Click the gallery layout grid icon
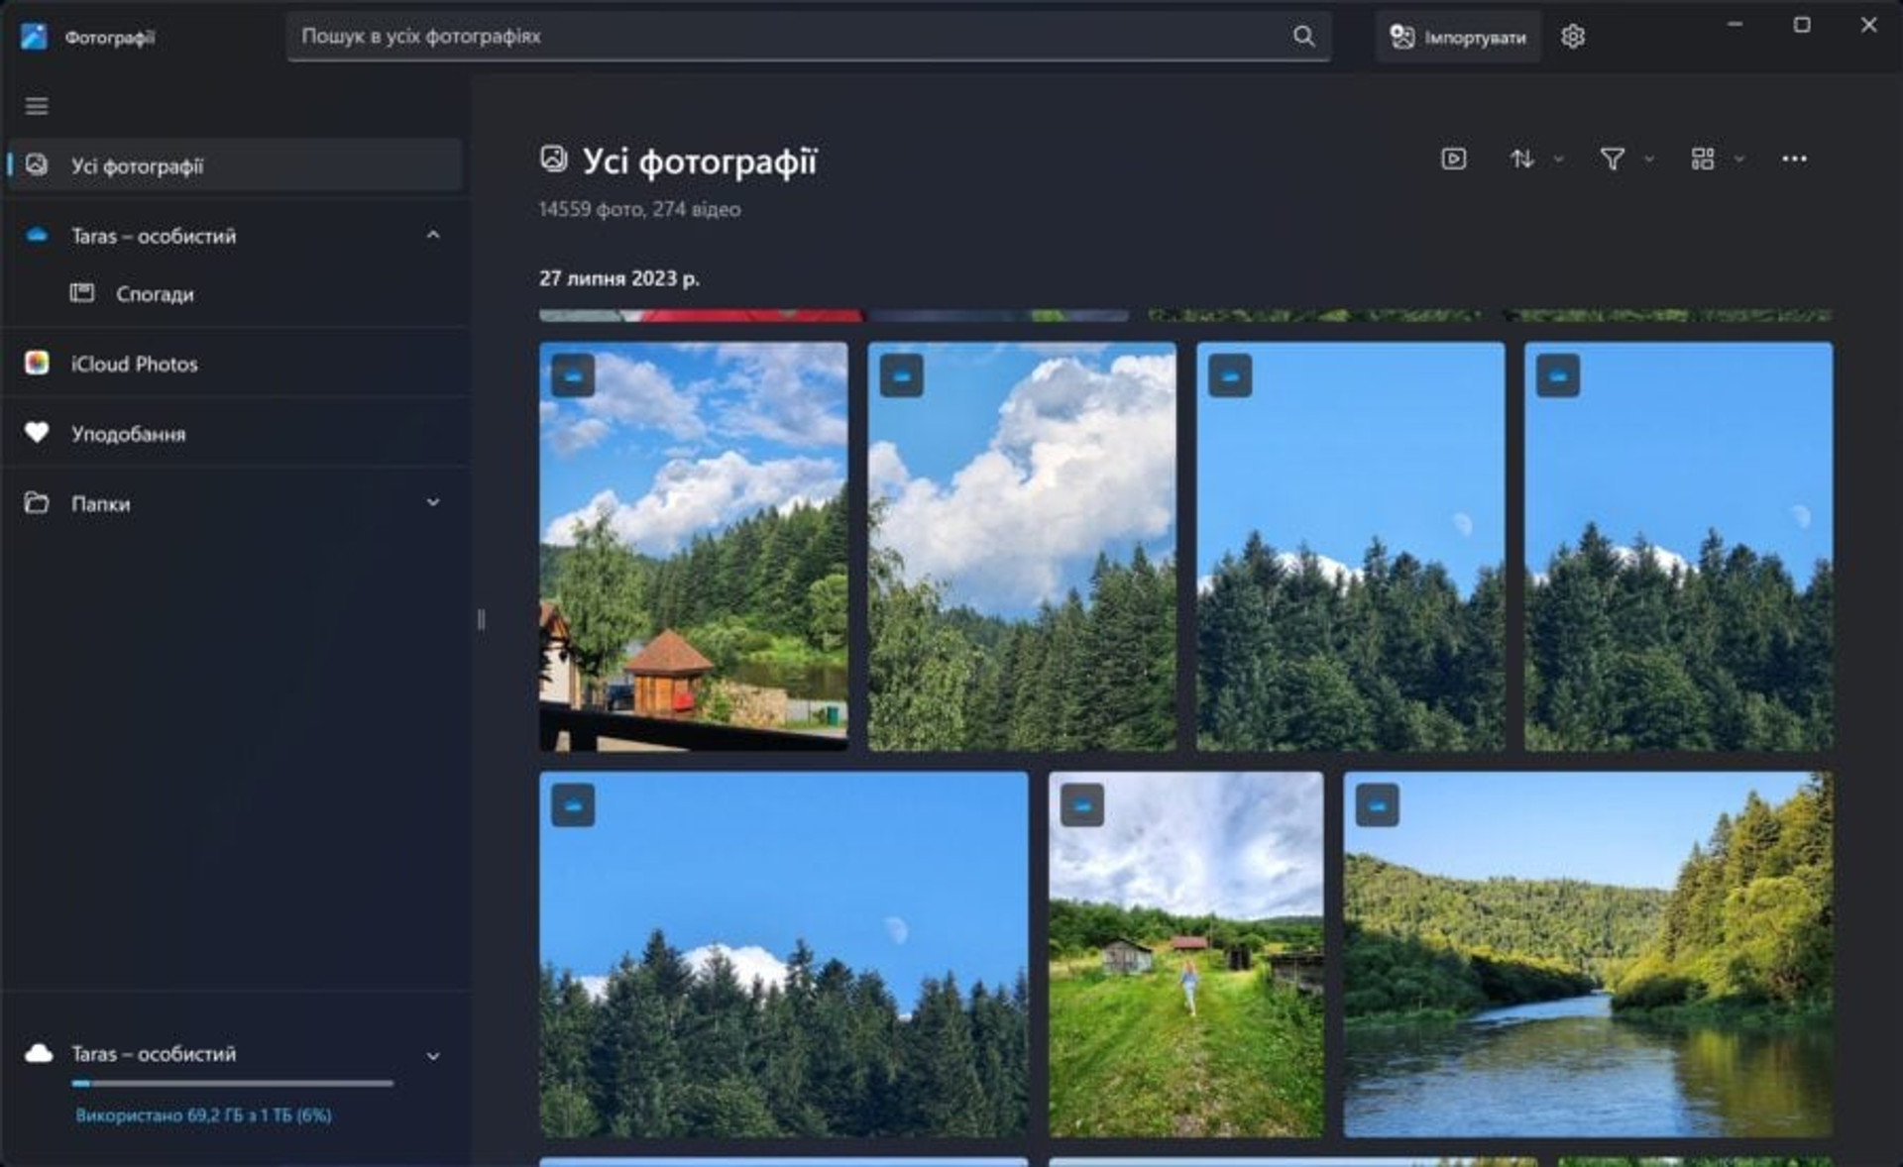The image size is (1903, 1167). (1703, 159)
